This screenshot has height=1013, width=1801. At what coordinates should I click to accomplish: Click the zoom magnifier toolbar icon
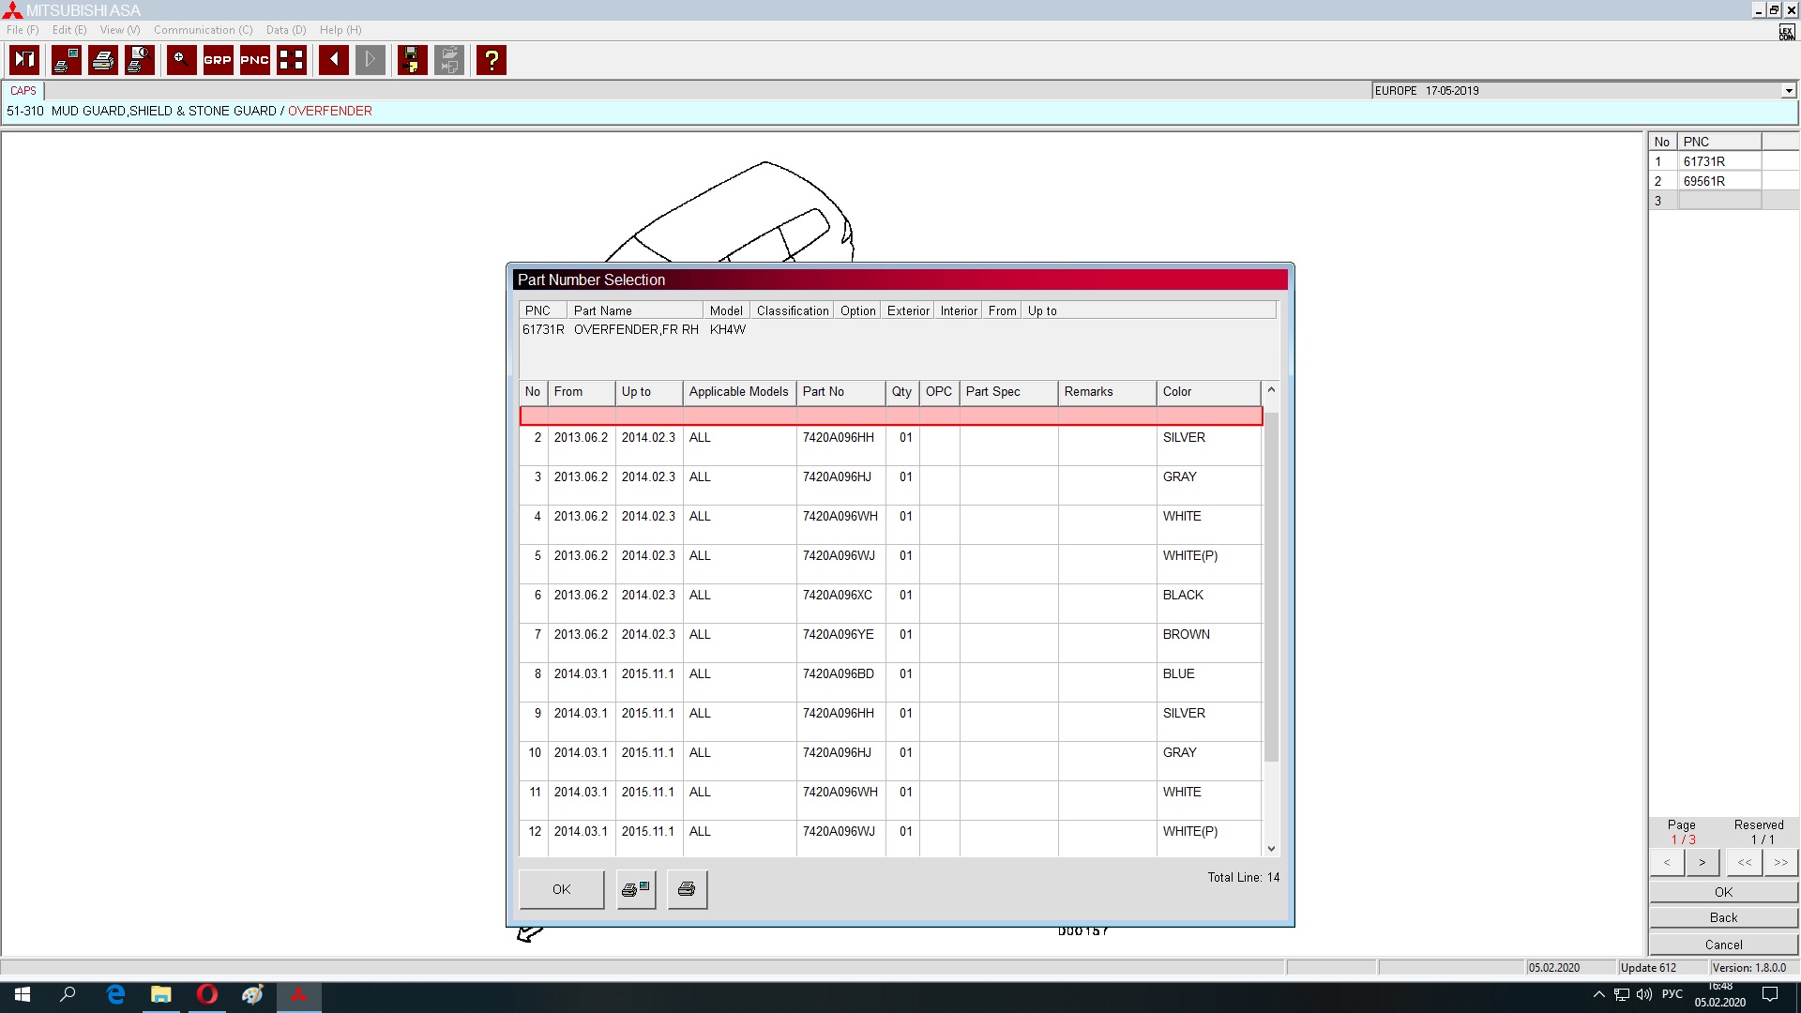point(181,60)
